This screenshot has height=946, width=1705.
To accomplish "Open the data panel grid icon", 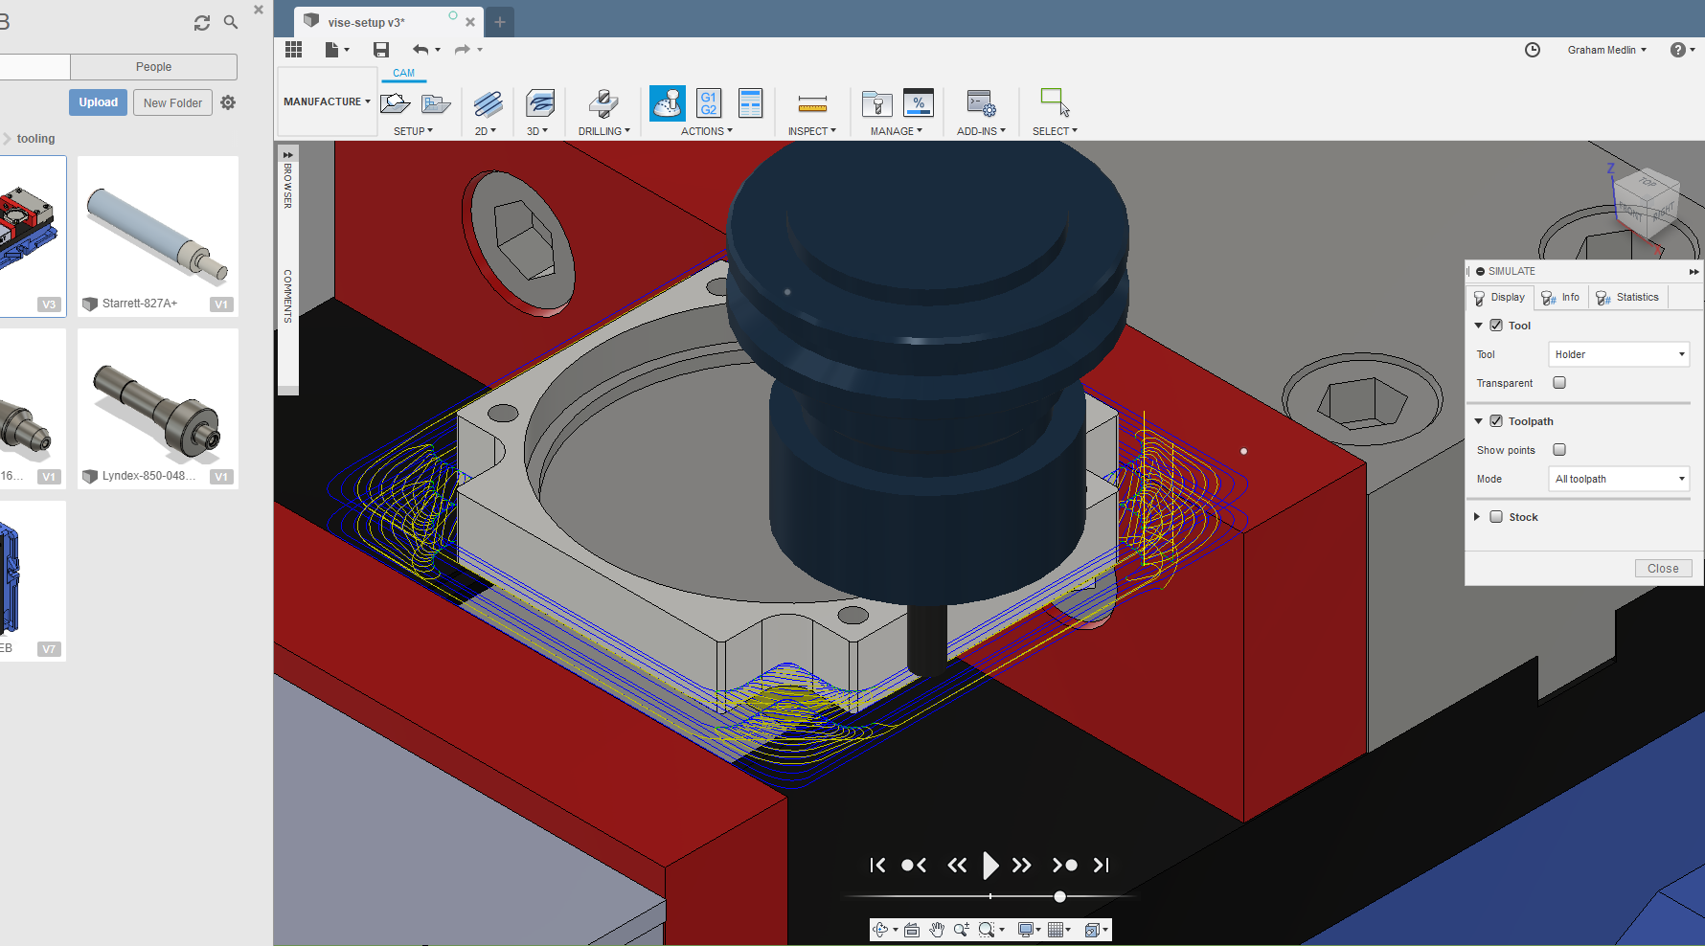I will point(293,49).
